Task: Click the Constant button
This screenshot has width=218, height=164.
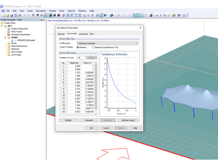Action: tap(89, 120)
